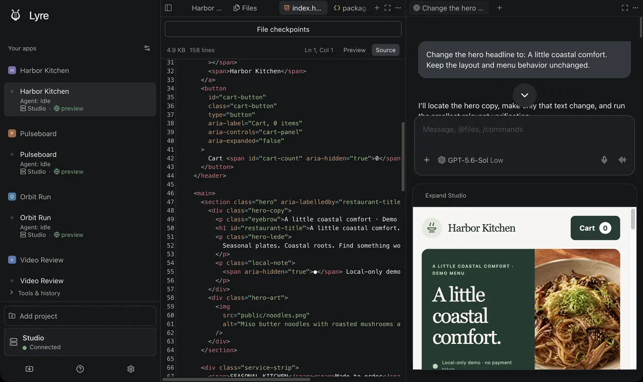This screenshot has width=643, height=382.
Task: Open the "Change the hero ..." chat tab
Action: (449, 8)
